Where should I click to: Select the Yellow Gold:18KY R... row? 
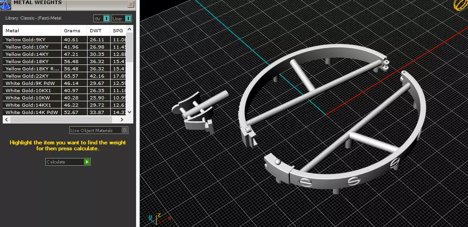(x=64, y=69)
